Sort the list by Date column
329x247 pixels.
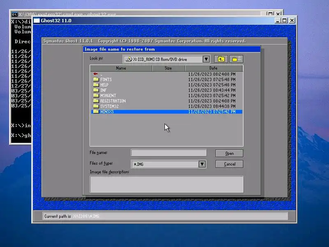coord(213,68)
